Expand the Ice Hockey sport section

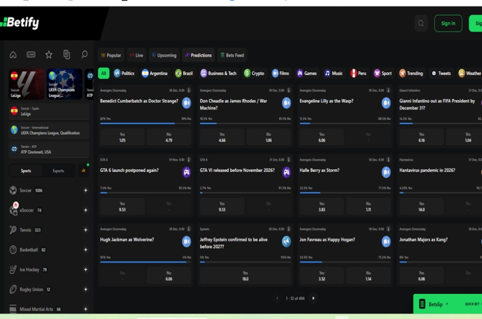(85, 270)
